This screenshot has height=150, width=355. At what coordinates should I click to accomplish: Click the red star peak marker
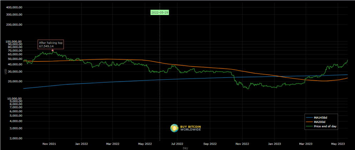53,51
